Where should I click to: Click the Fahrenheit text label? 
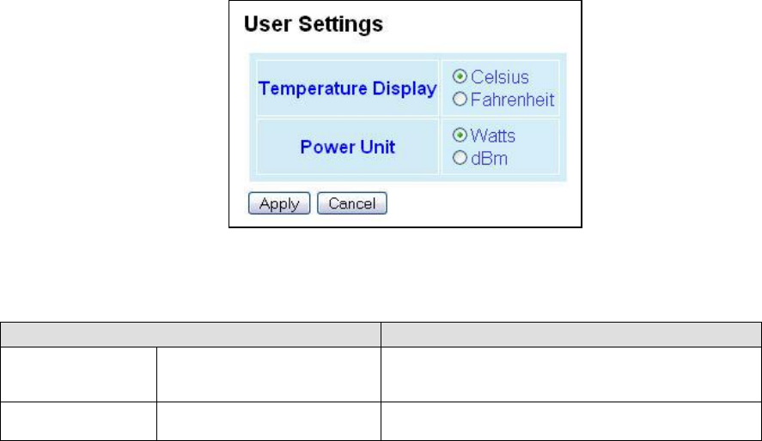click(x=512, y=100)
